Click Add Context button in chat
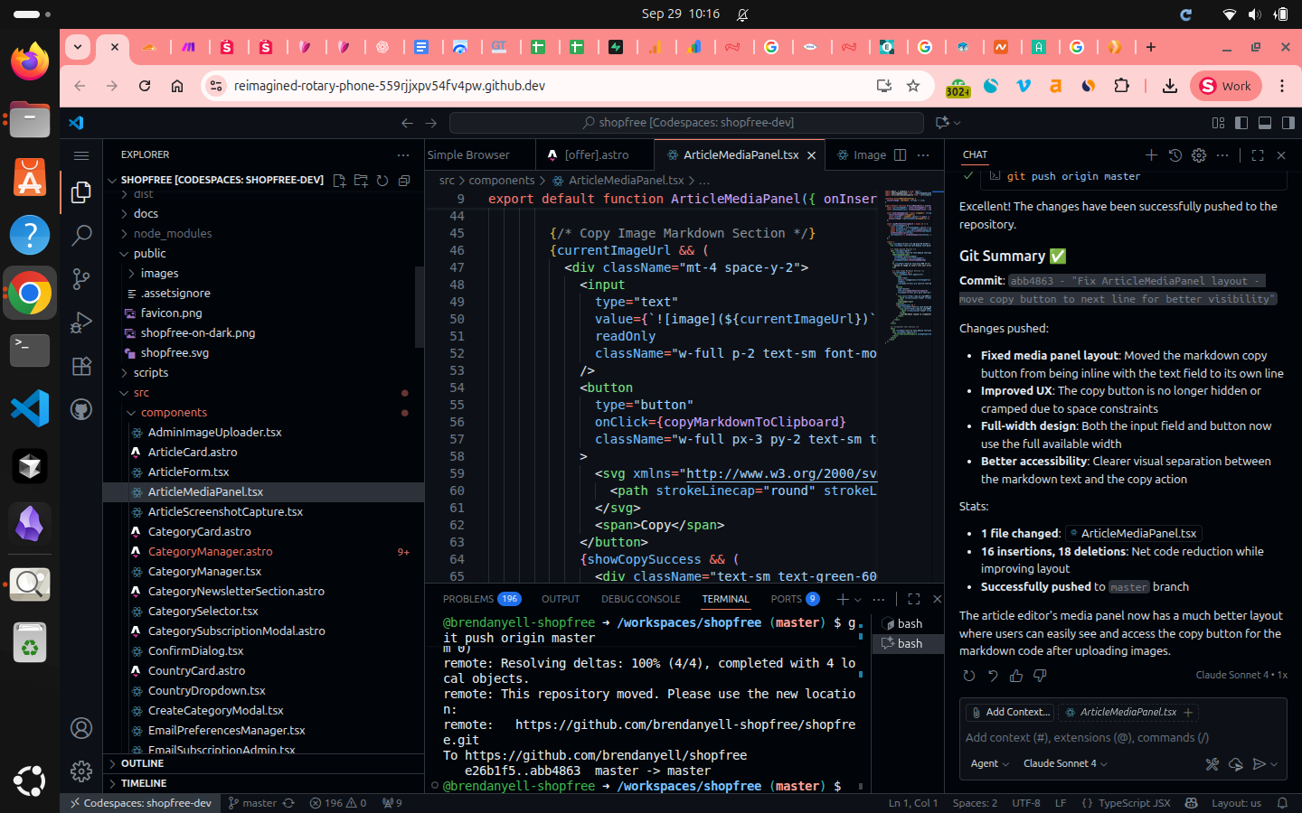The height and width of the screenshot is (813, 1302). pos(1009,713)
